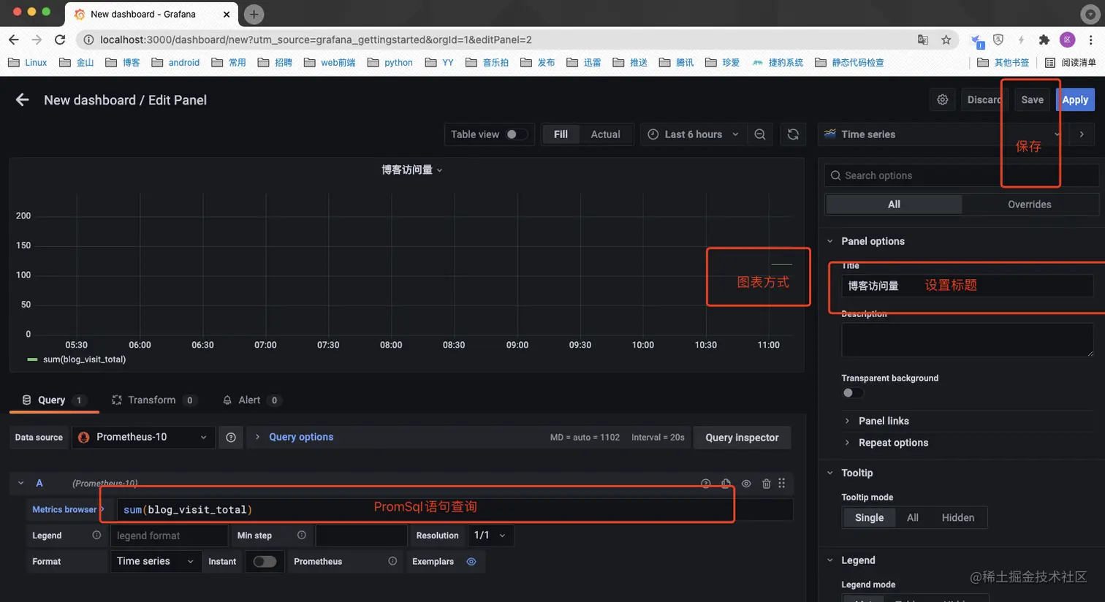Open the Chrome profile avatar
1105x602 pixels.
[x=1068, y=39]
